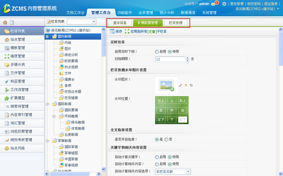This screenshot has height=176, width=283.
Task: Click the 退出登录 link
Action: (x=271, y=4)
